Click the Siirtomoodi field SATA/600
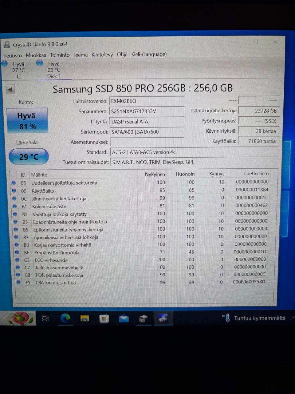Image resolution: width=295 pixels, height=394 pixels. pos(147,132)
